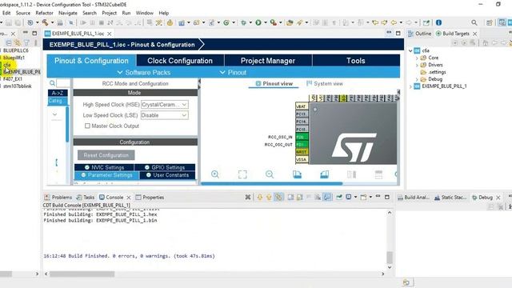
Task: Click the console horizontal scrollbar thumb
Action: [x=82, y=274]
